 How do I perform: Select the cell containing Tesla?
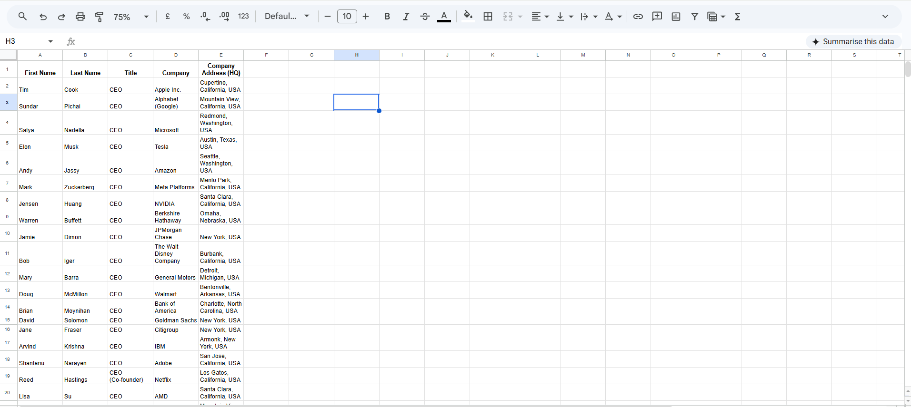(x=176, y=143)
